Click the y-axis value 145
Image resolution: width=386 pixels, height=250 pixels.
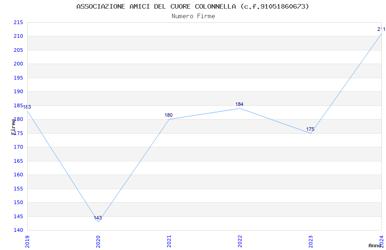pos(18,216)
